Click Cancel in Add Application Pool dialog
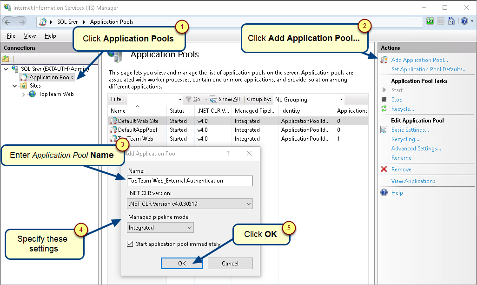Viewport: 477px width, 285px height. click(230, 264)
